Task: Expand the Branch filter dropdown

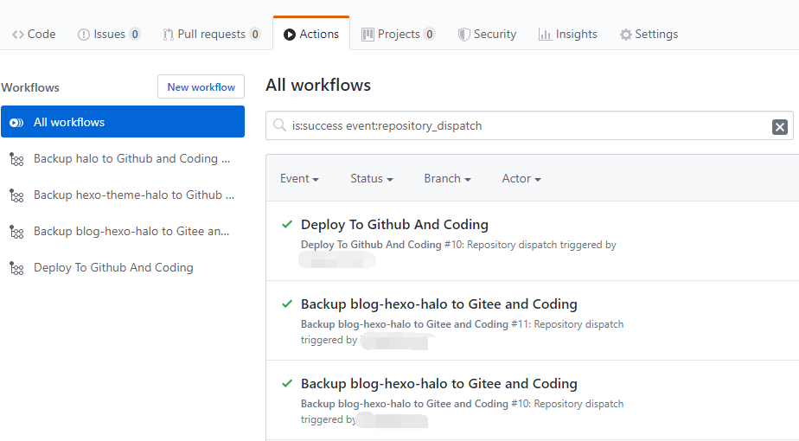Action: click(447, 178)
